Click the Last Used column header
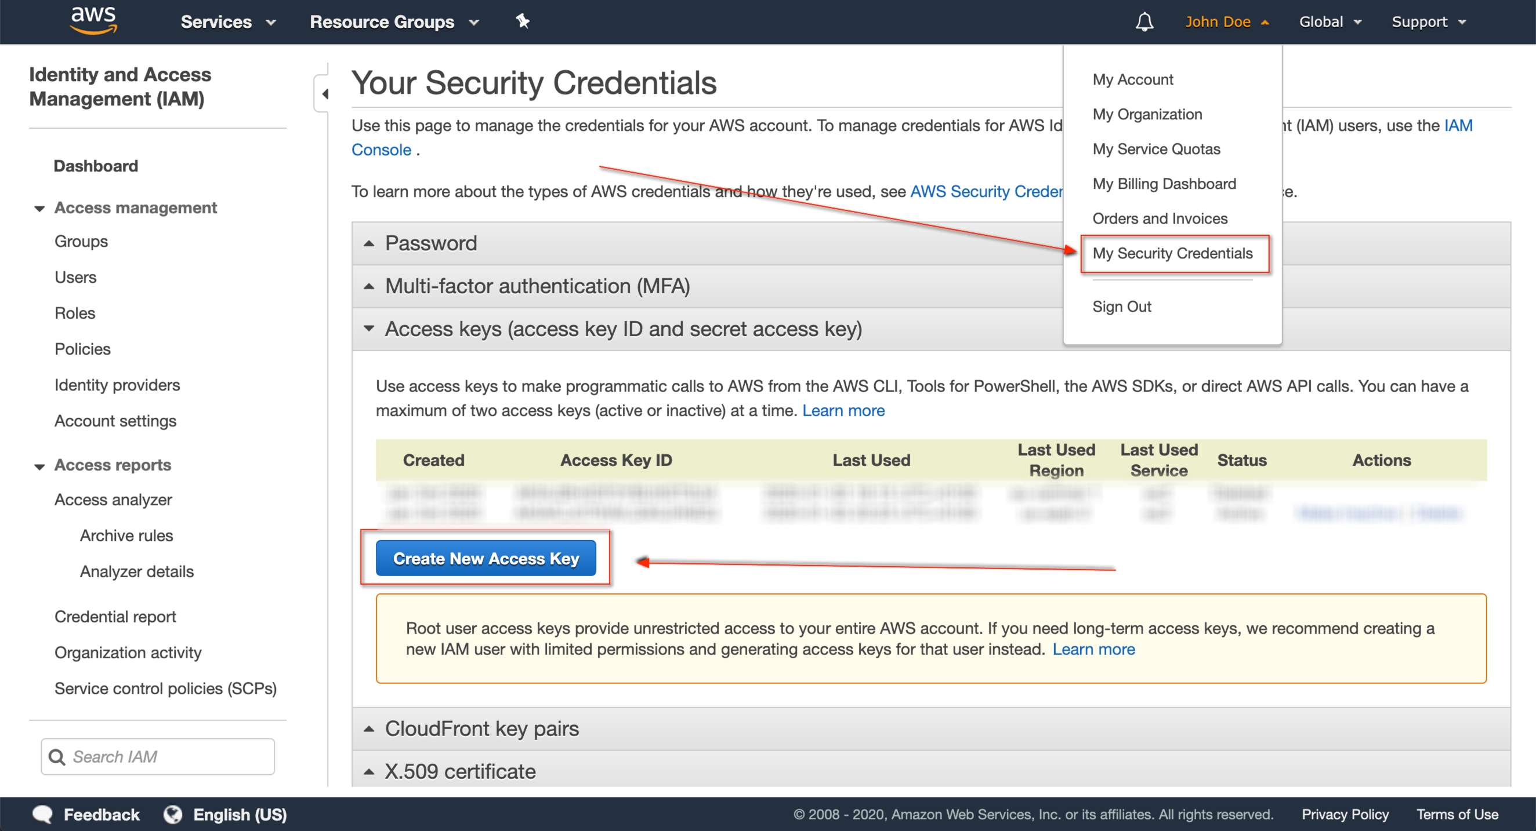Viewport: 1536px width, 831px height. click(871, 460)
